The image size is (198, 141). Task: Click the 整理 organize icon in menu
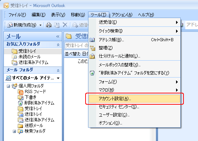[x=92, y=48]
